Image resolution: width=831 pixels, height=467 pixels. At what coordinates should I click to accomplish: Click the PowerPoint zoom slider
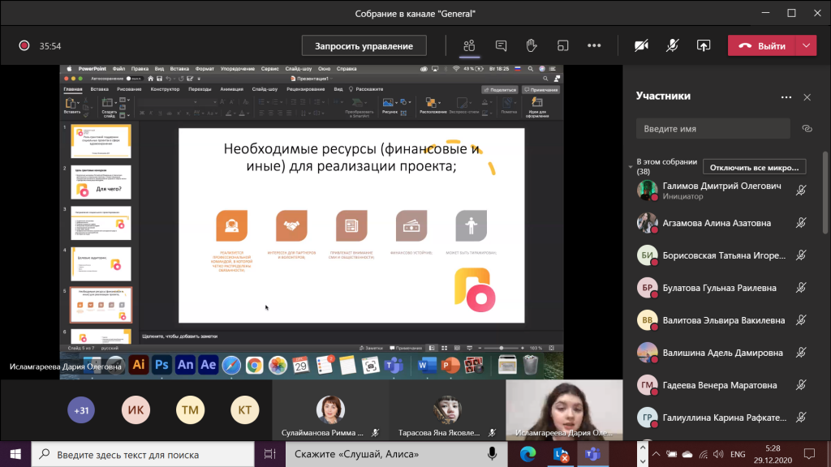[501, 348]
